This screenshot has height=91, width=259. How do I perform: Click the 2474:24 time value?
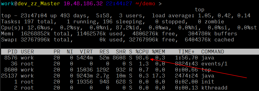pyautogui.click(x=186, y=76)
